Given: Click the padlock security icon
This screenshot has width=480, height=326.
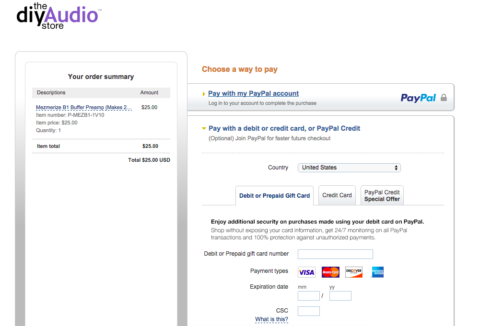Looking at the screenshot, I should point(444,98).
